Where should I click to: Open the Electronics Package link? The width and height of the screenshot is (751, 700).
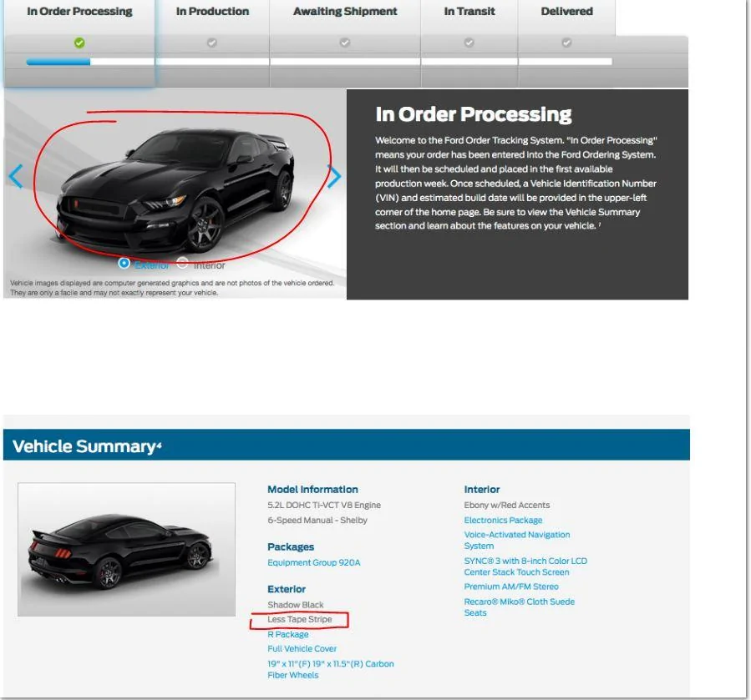tap(503, 520)
